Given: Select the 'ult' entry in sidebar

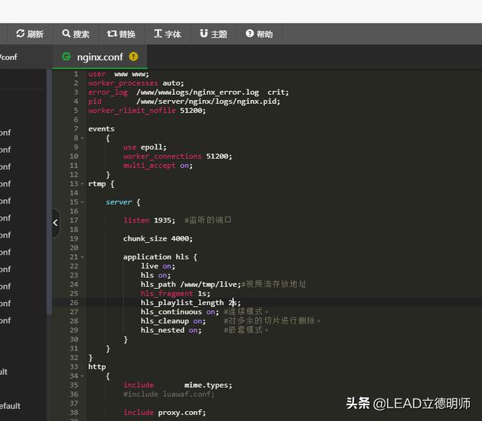Looking at the screenshot, I should (4, 372).
